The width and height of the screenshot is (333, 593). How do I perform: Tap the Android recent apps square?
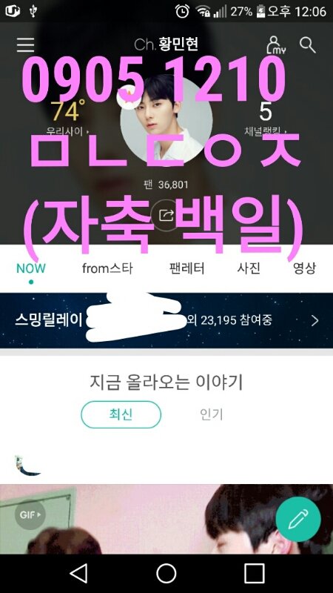[x=254, y=574]
